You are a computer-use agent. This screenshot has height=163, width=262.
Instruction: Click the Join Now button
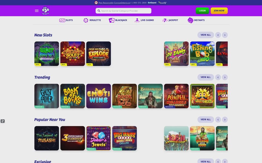tap(219, 11)
